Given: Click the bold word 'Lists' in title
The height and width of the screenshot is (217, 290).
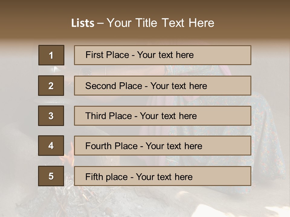Looking at the screenshot, I should tap(82, 23).
